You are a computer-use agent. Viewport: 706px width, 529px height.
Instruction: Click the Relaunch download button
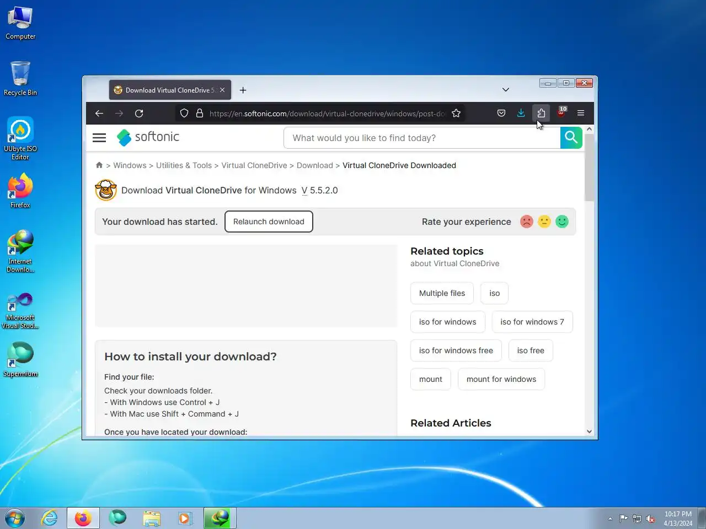[x=269, y=222]
